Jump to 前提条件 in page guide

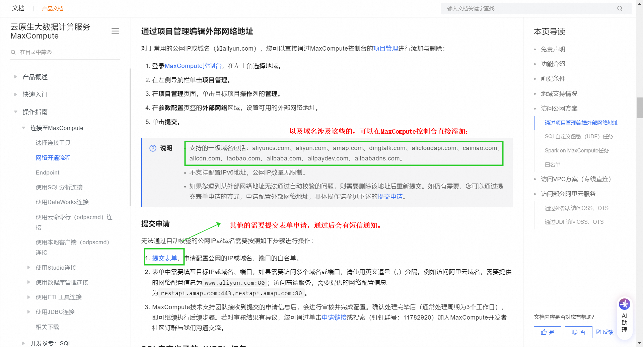553,79
